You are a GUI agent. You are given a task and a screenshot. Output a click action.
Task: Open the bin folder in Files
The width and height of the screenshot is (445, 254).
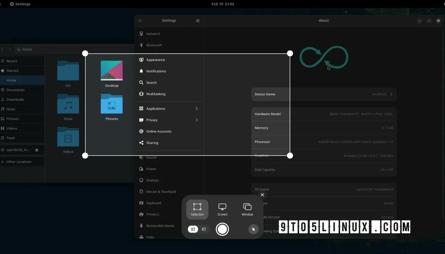click(x=68, y=74)
